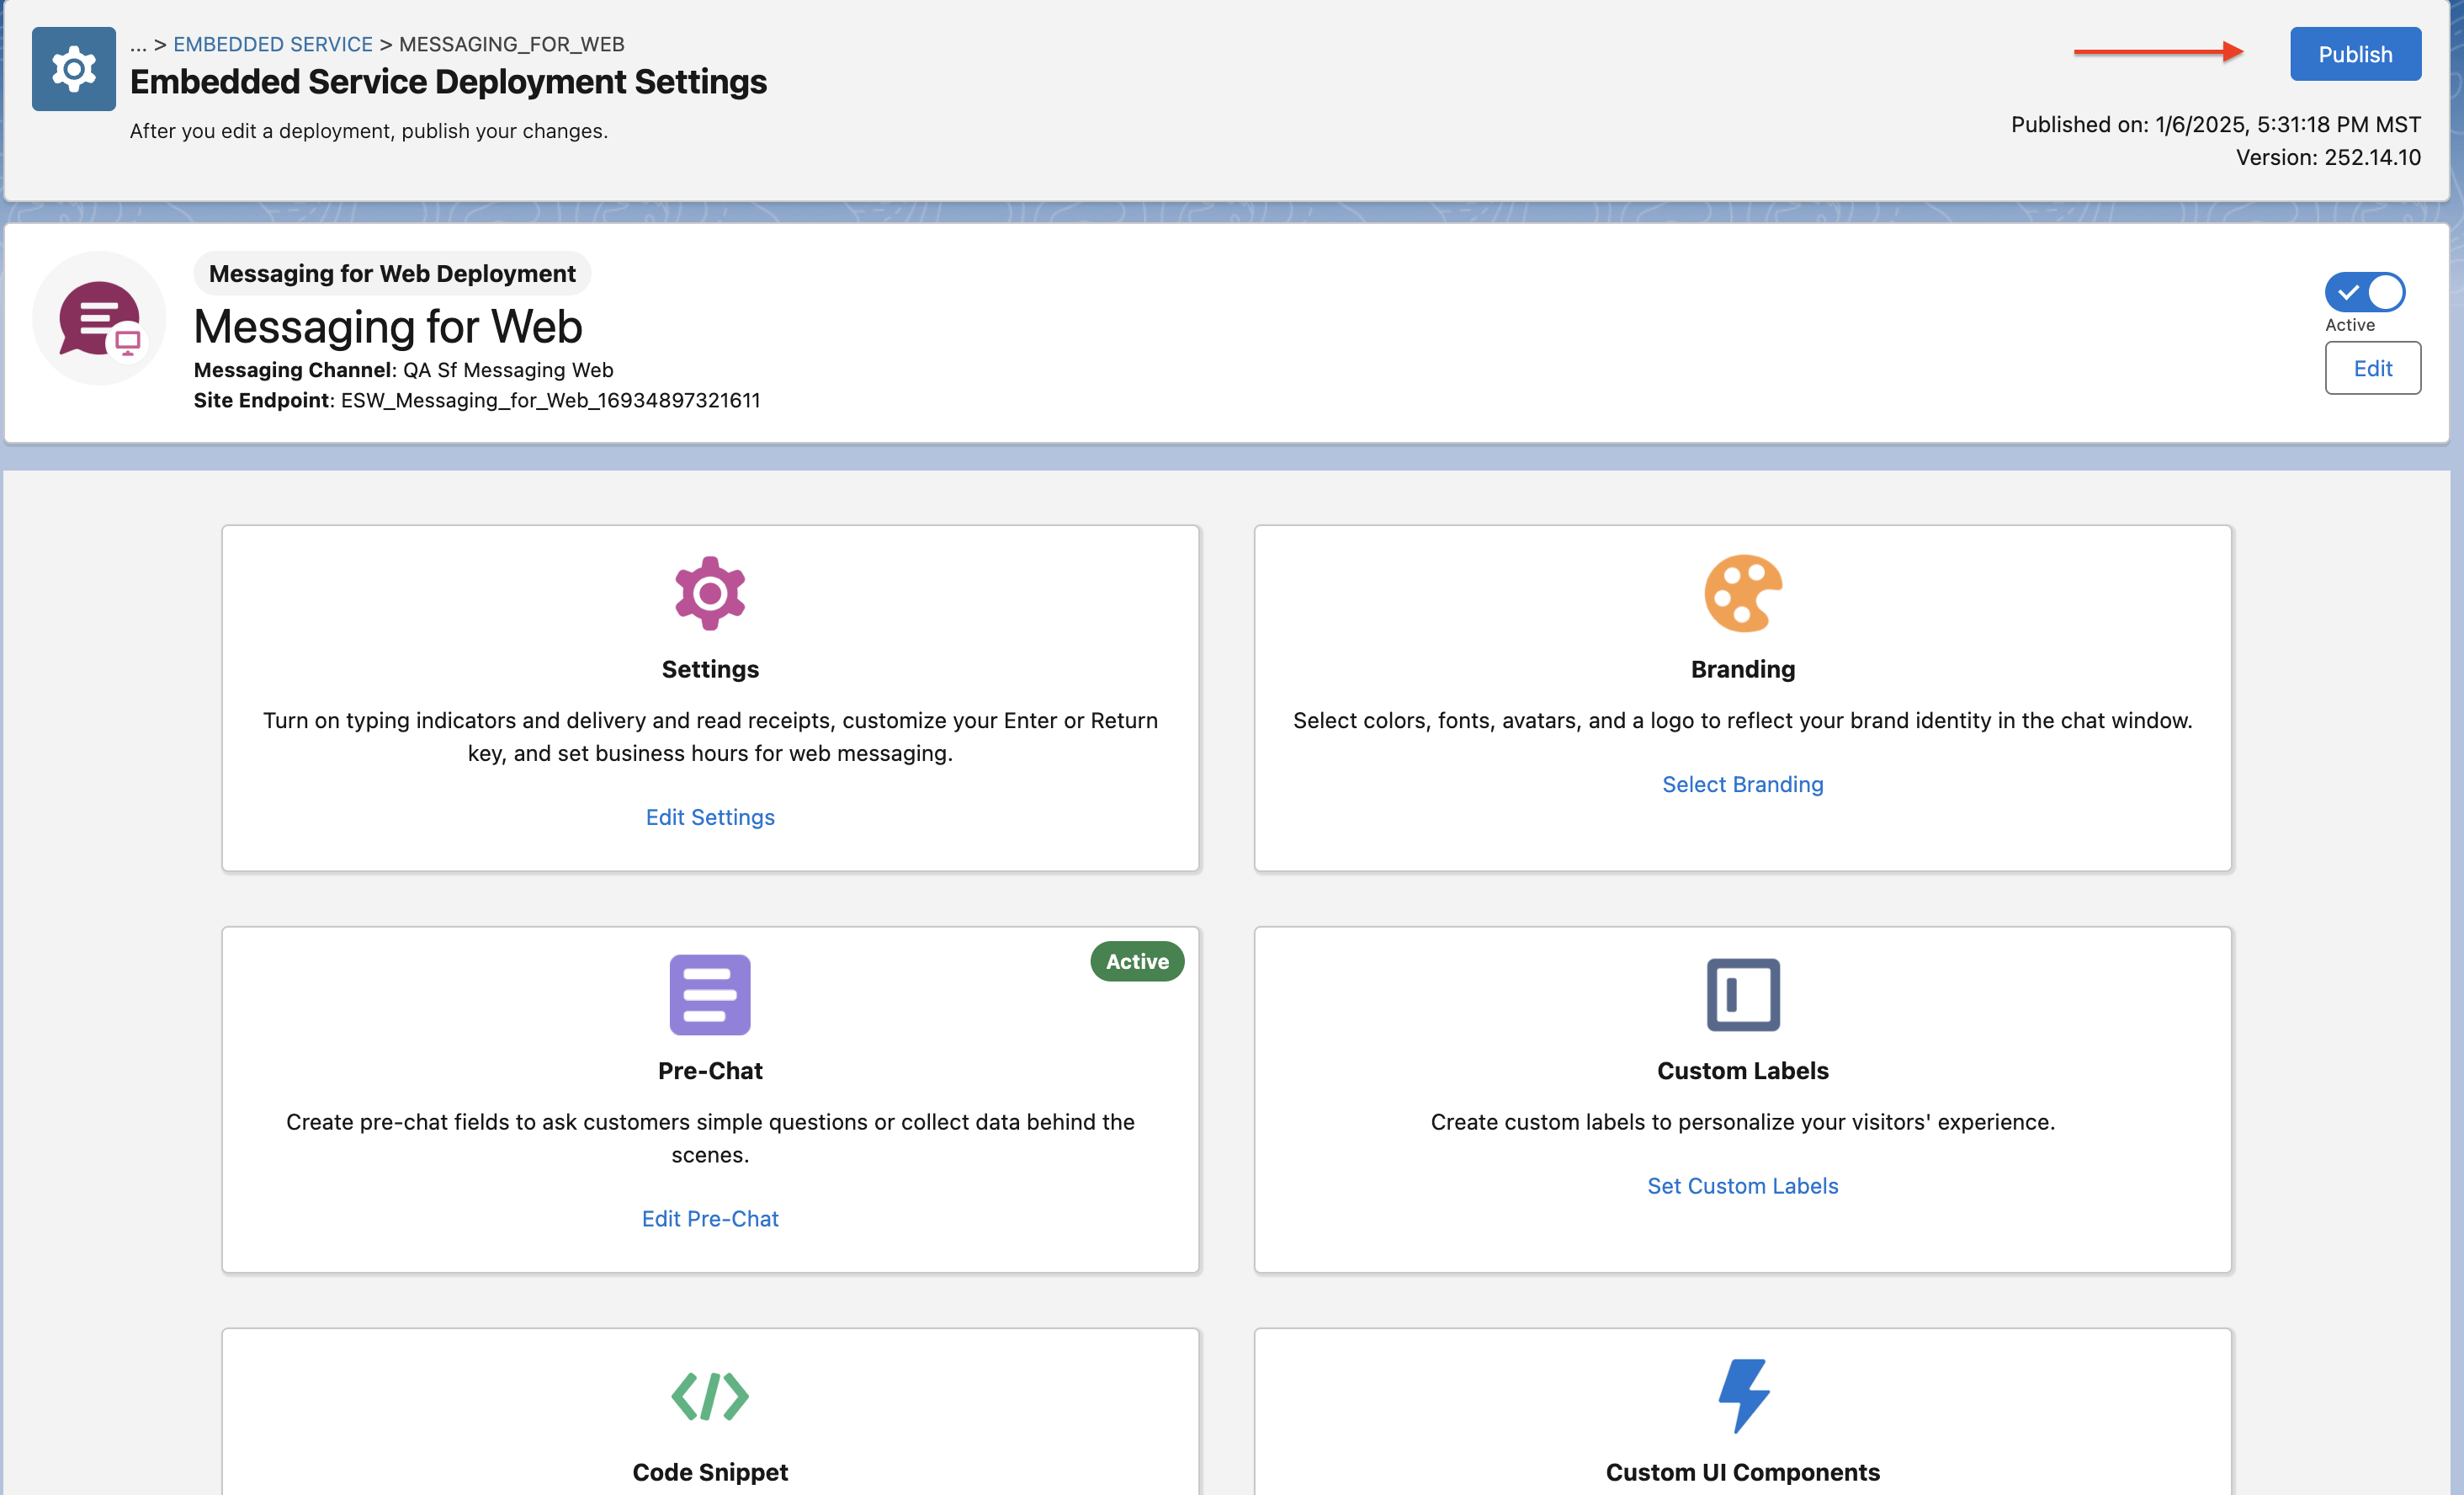Click the Embedded Service Deployment Settings title
Viewport: 2464px width, 1495px height.
(x=448, y=81)
